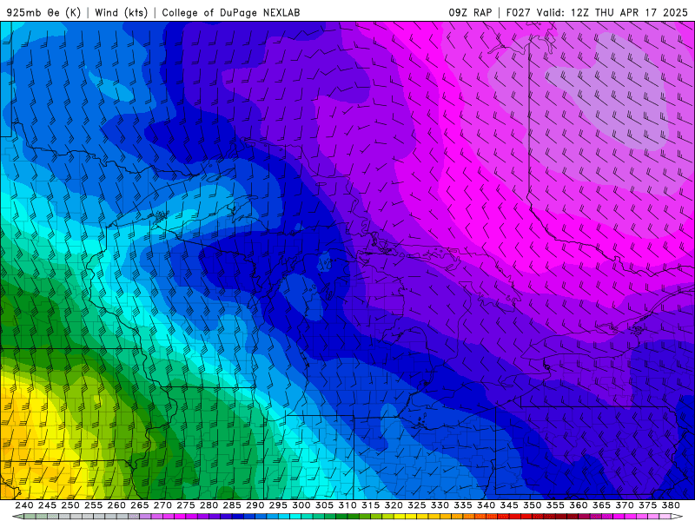Viewport: 695px width, 521px height.
Task: Pick the green swatch below the 310 label
Action: [x=354, y=516]
